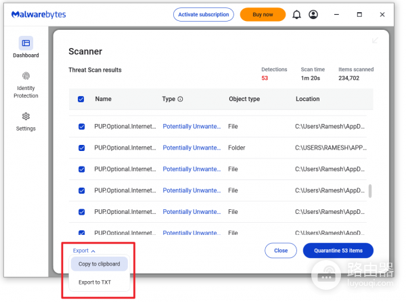Open the Dashboard sidebar icon
The image size is (406, 302).
pos(26,43)
